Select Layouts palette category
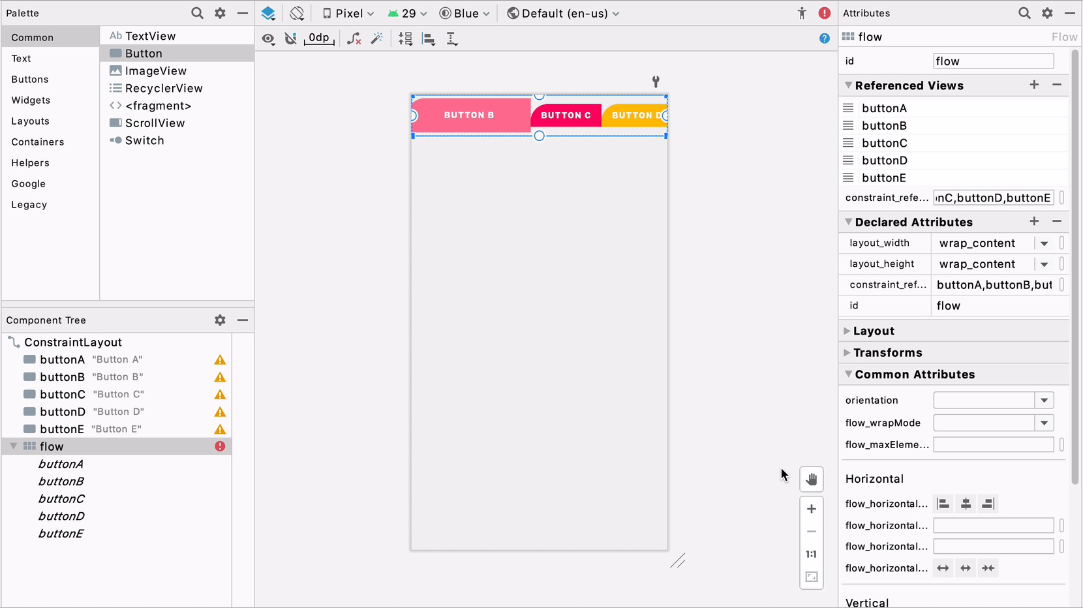This screenshot has height=608, width=1083. pyautogui.click(x=50, y=121)
